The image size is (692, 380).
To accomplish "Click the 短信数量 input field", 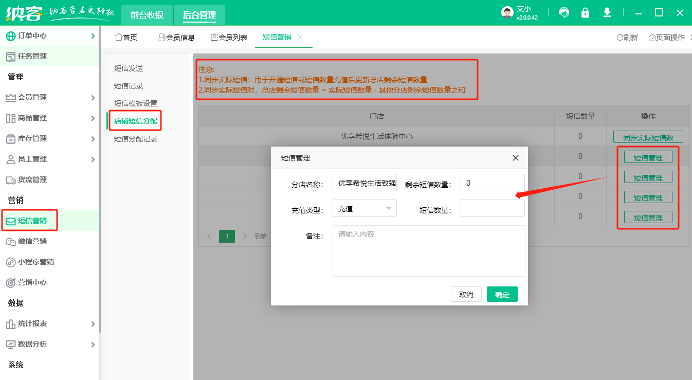I will [x=492, y=208].
